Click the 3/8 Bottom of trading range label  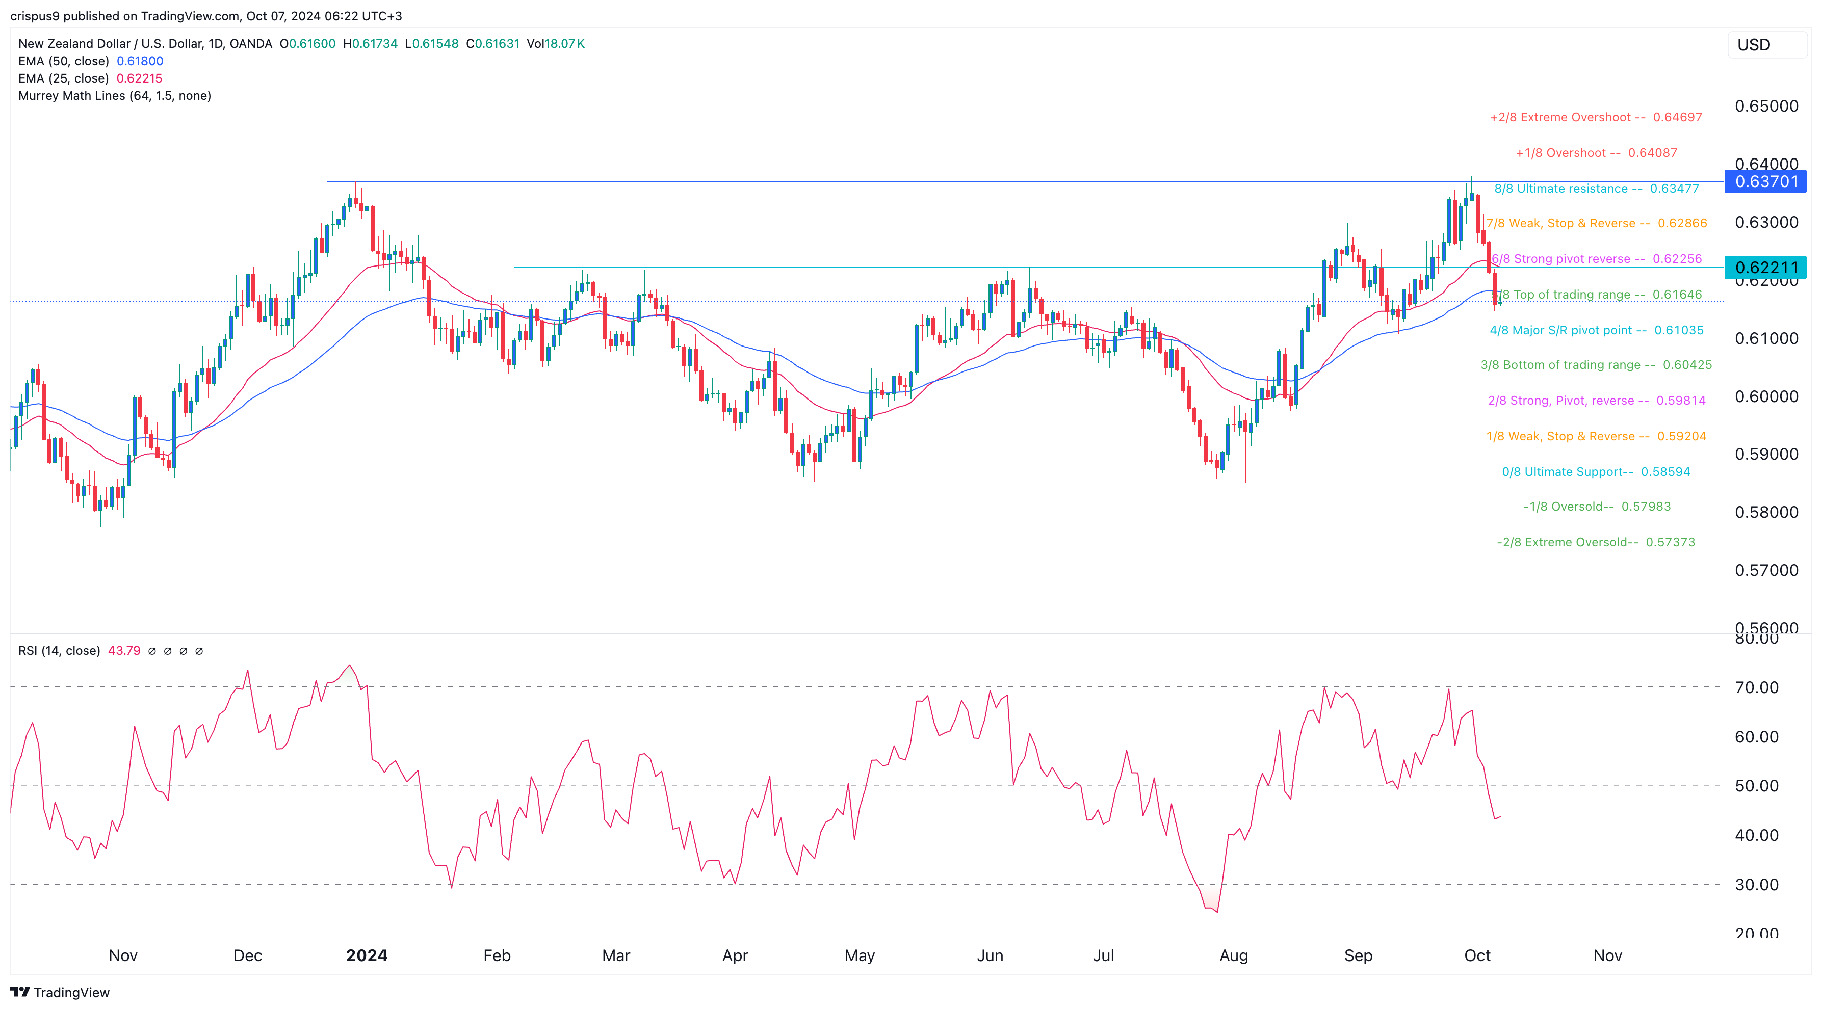(1596, 365)
